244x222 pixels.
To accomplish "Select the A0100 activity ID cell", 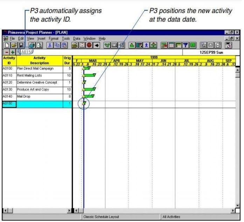I will tap(9, 69).
